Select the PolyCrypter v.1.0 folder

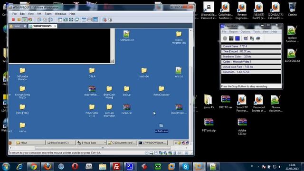point(92,111)
